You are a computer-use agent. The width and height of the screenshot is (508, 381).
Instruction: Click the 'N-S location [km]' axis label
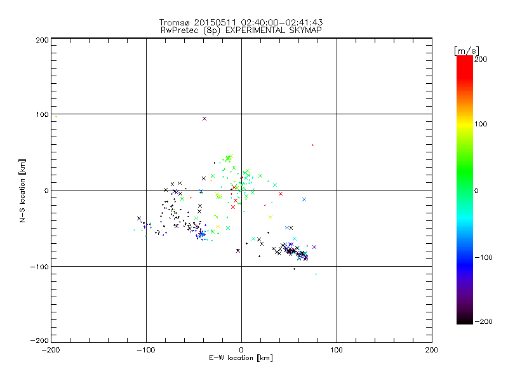tap(22, 191)
